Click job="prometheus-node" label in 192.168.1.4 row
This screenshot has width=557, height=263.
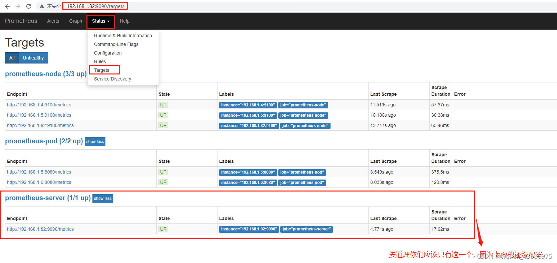click(303, 105)
